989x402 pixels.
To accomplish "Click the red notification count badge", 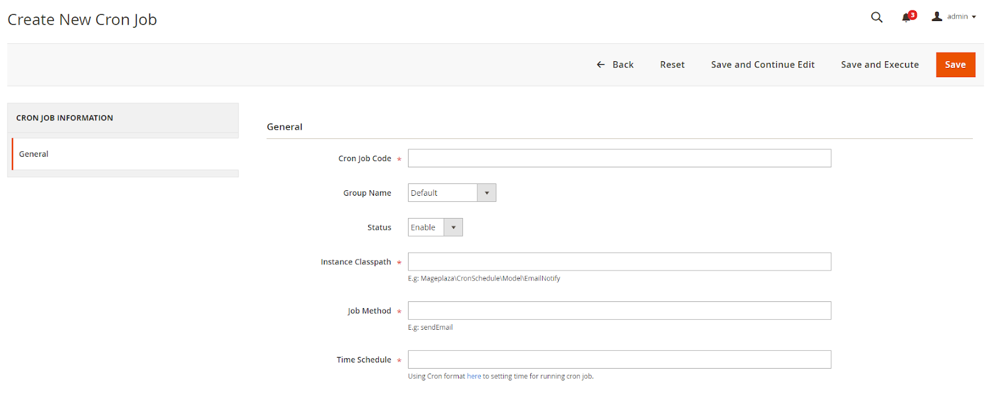I will pyautogui.click(x=912, y=15).
